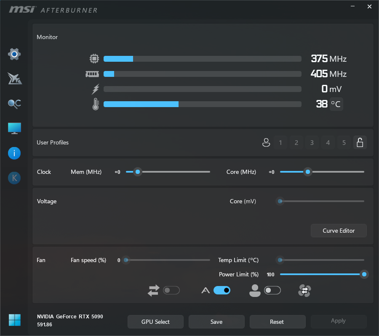
Task: Open the Windows Start menu
Action: (x=14, y=320)
